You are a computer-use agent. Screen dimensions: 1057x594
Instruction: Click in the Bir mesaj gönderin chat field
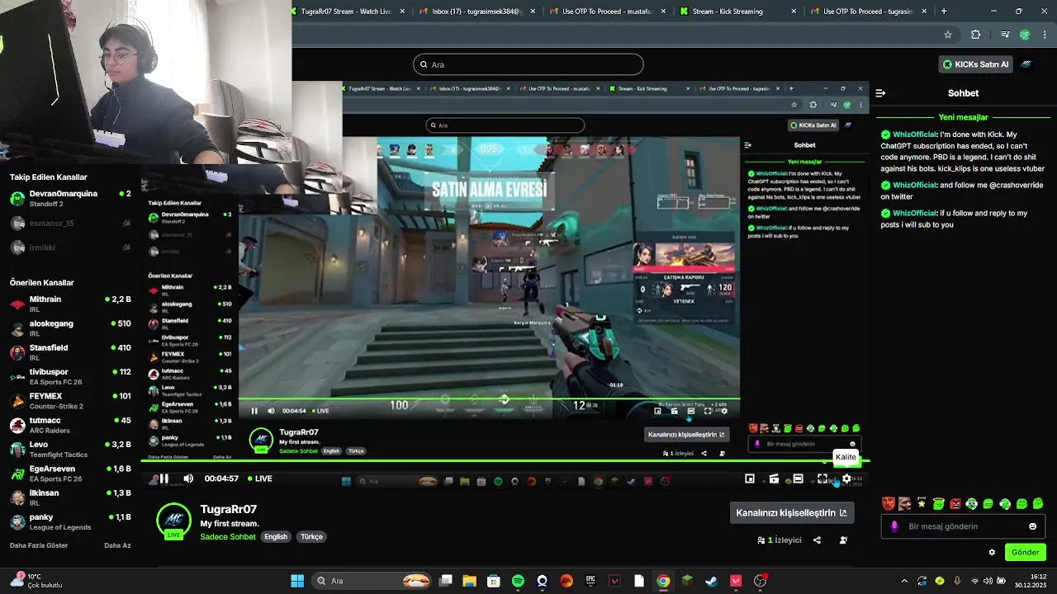coord(962,526)
